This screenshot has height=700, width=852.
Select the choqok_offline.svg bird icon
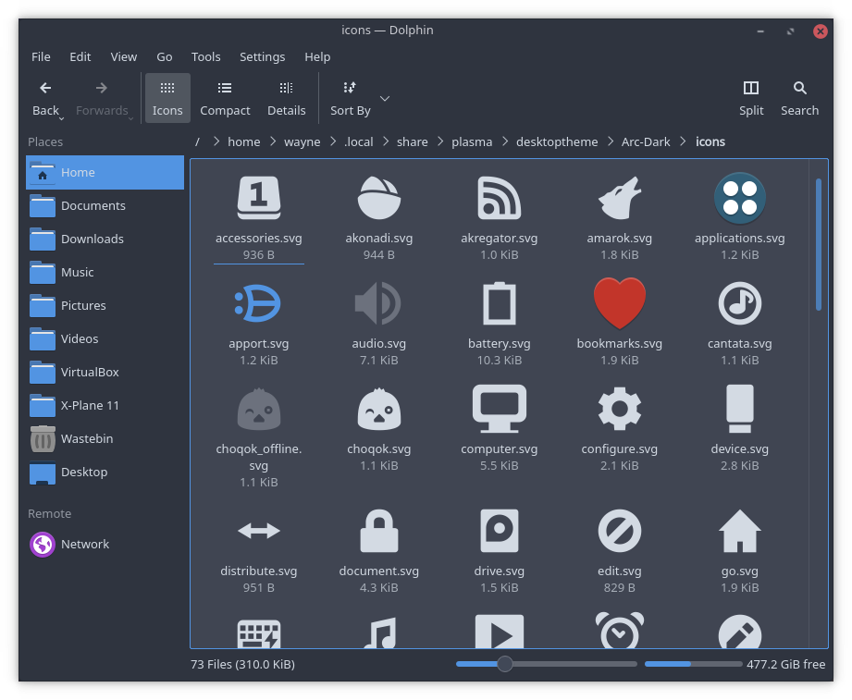(259, 409)
